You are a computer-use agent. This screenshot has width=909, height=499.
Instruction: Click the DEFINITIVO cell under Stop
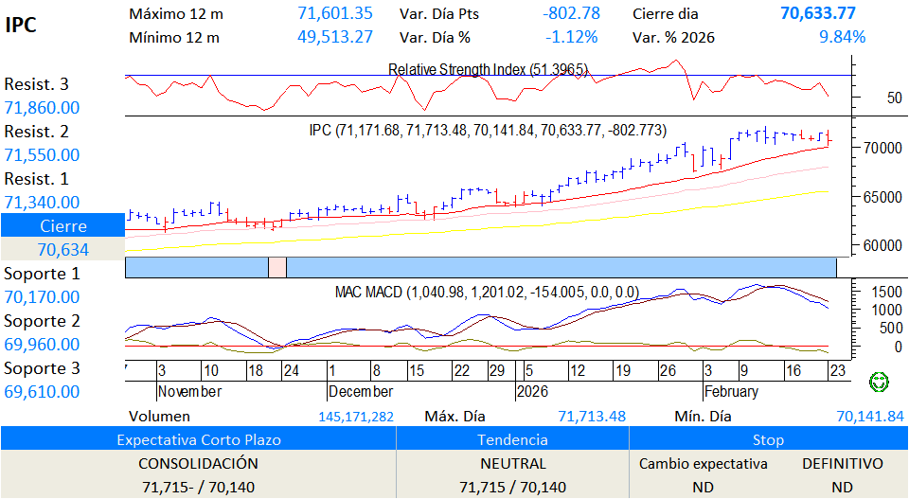click(842, 464)
